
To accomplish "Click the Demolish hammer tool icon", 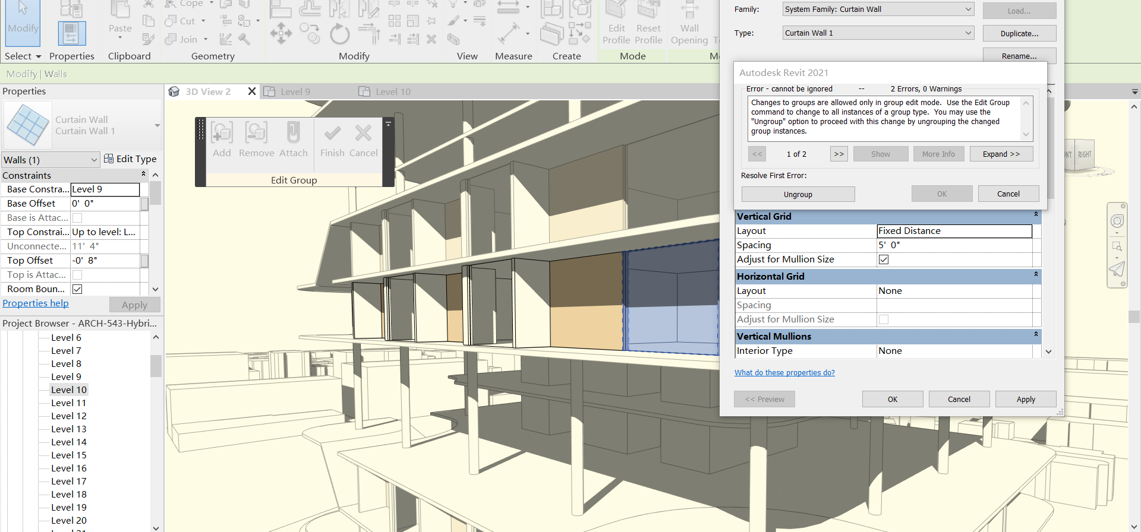I will [x=244, y=39].
